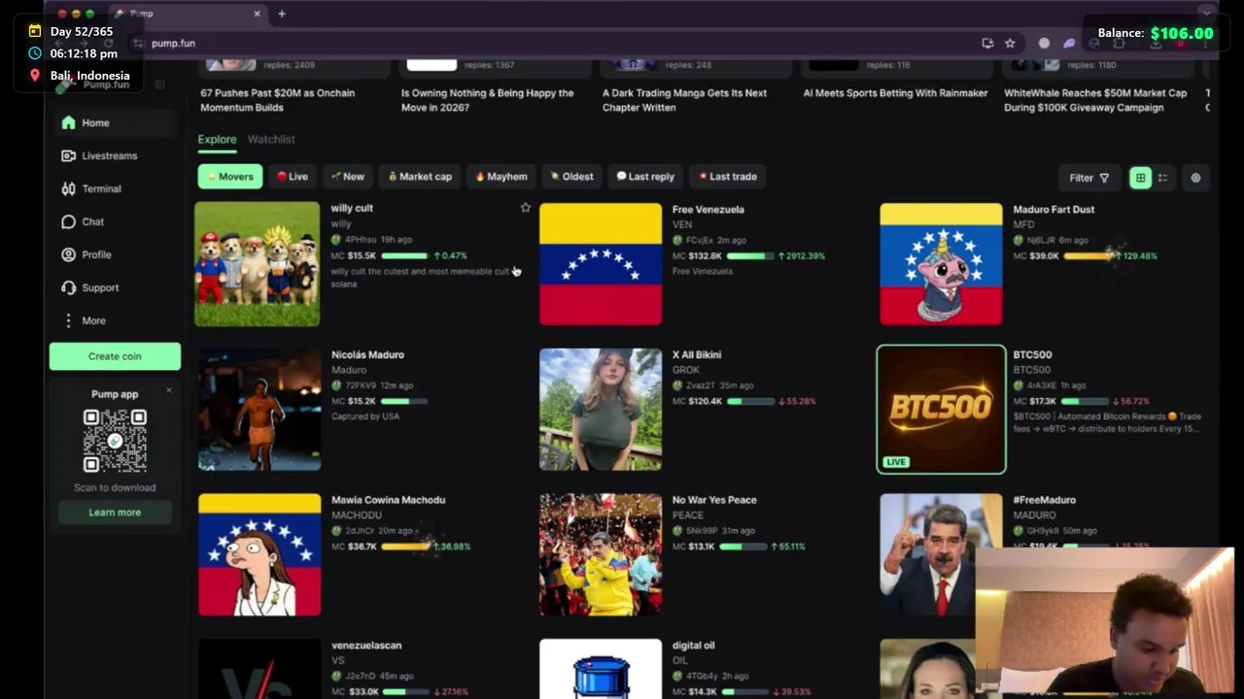Select the Explore tab

coord(217,140)
